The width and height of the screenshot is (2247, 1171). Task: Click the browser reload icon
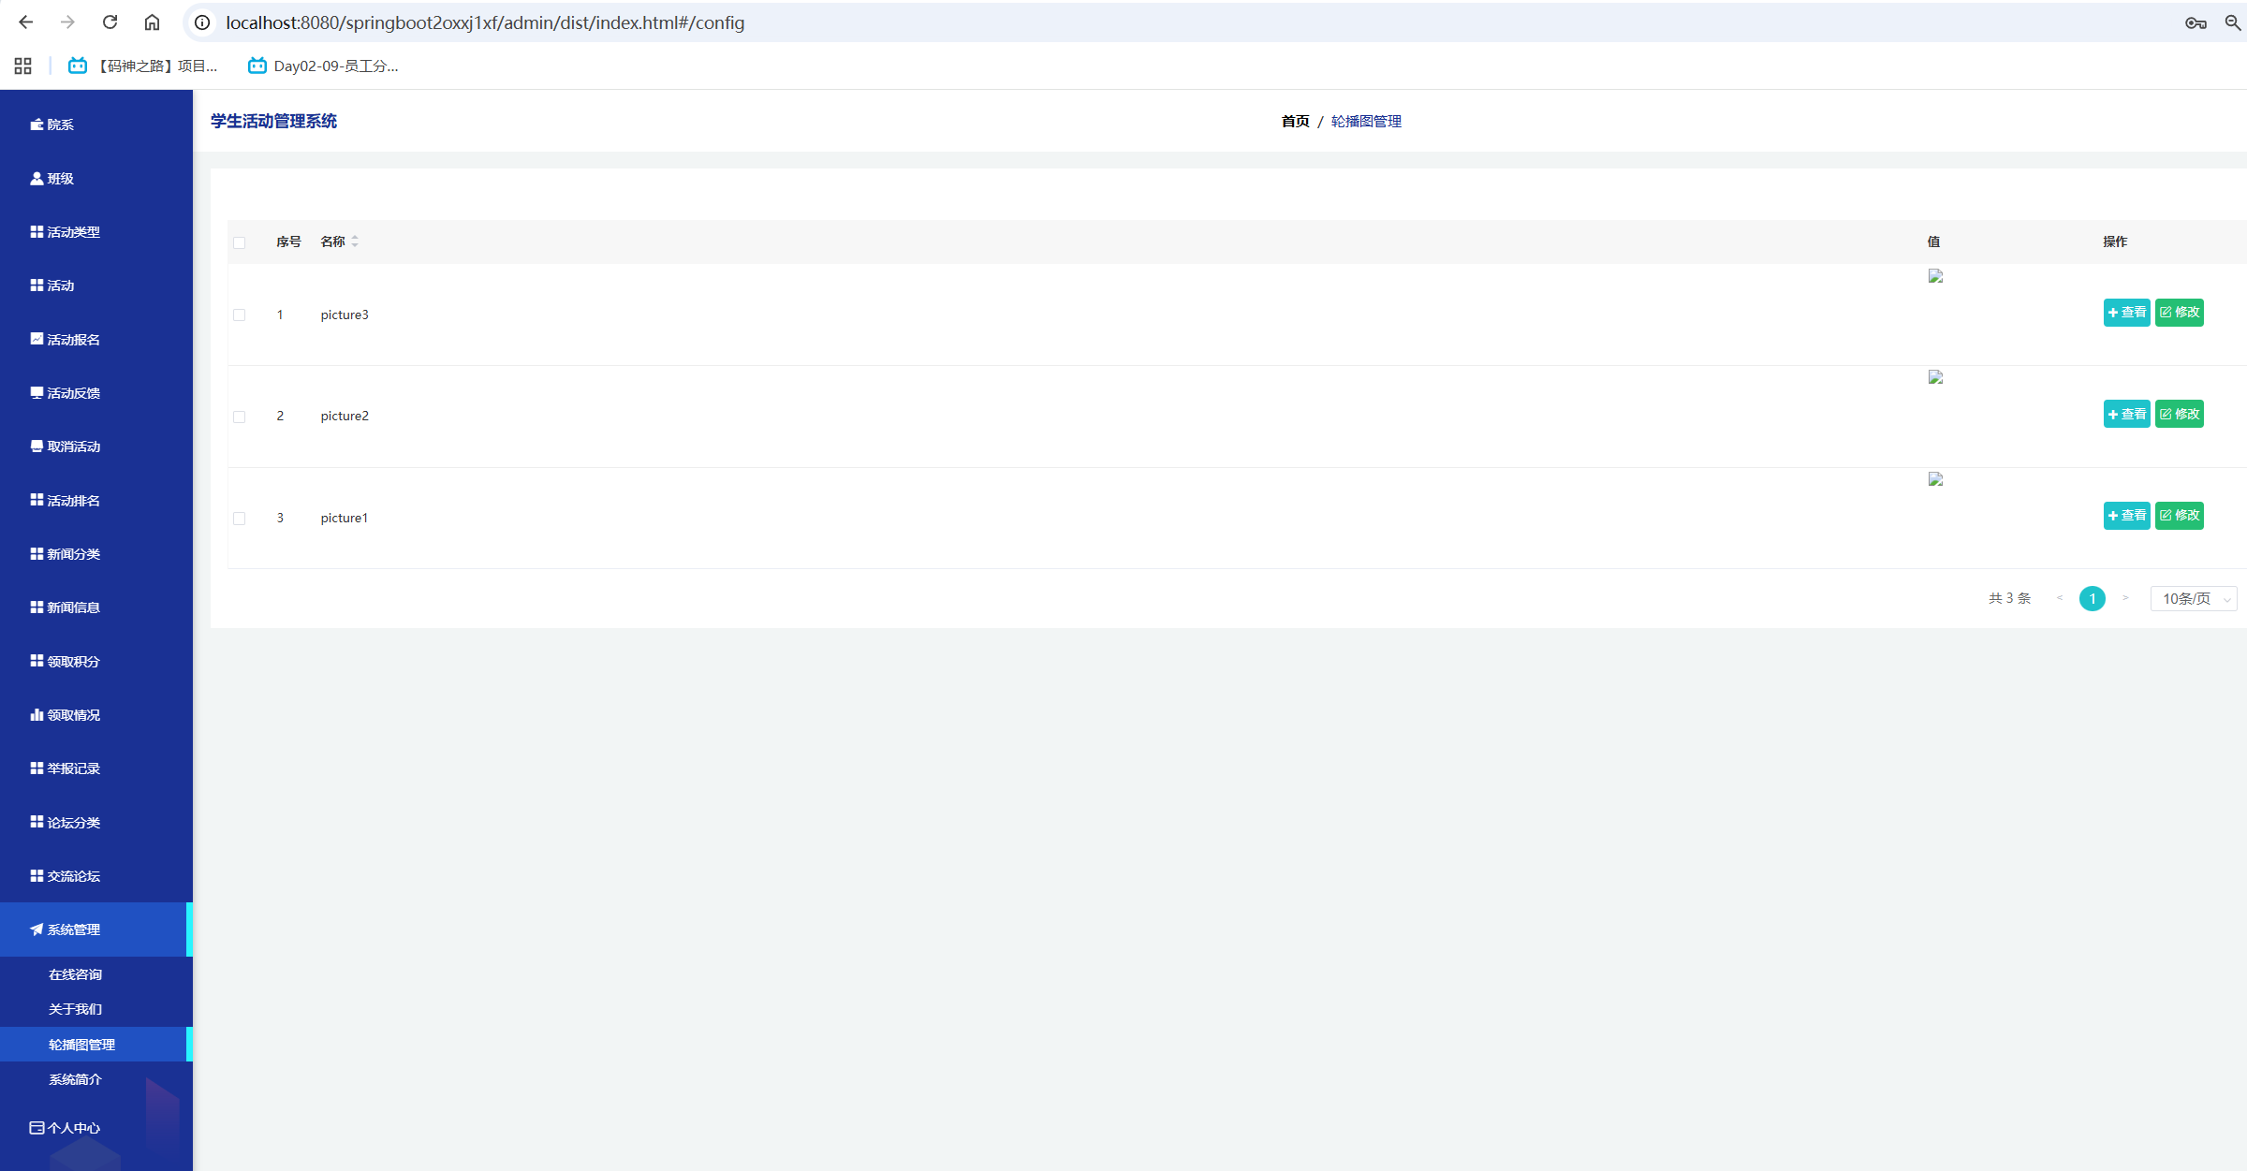[x=110, y=22]
